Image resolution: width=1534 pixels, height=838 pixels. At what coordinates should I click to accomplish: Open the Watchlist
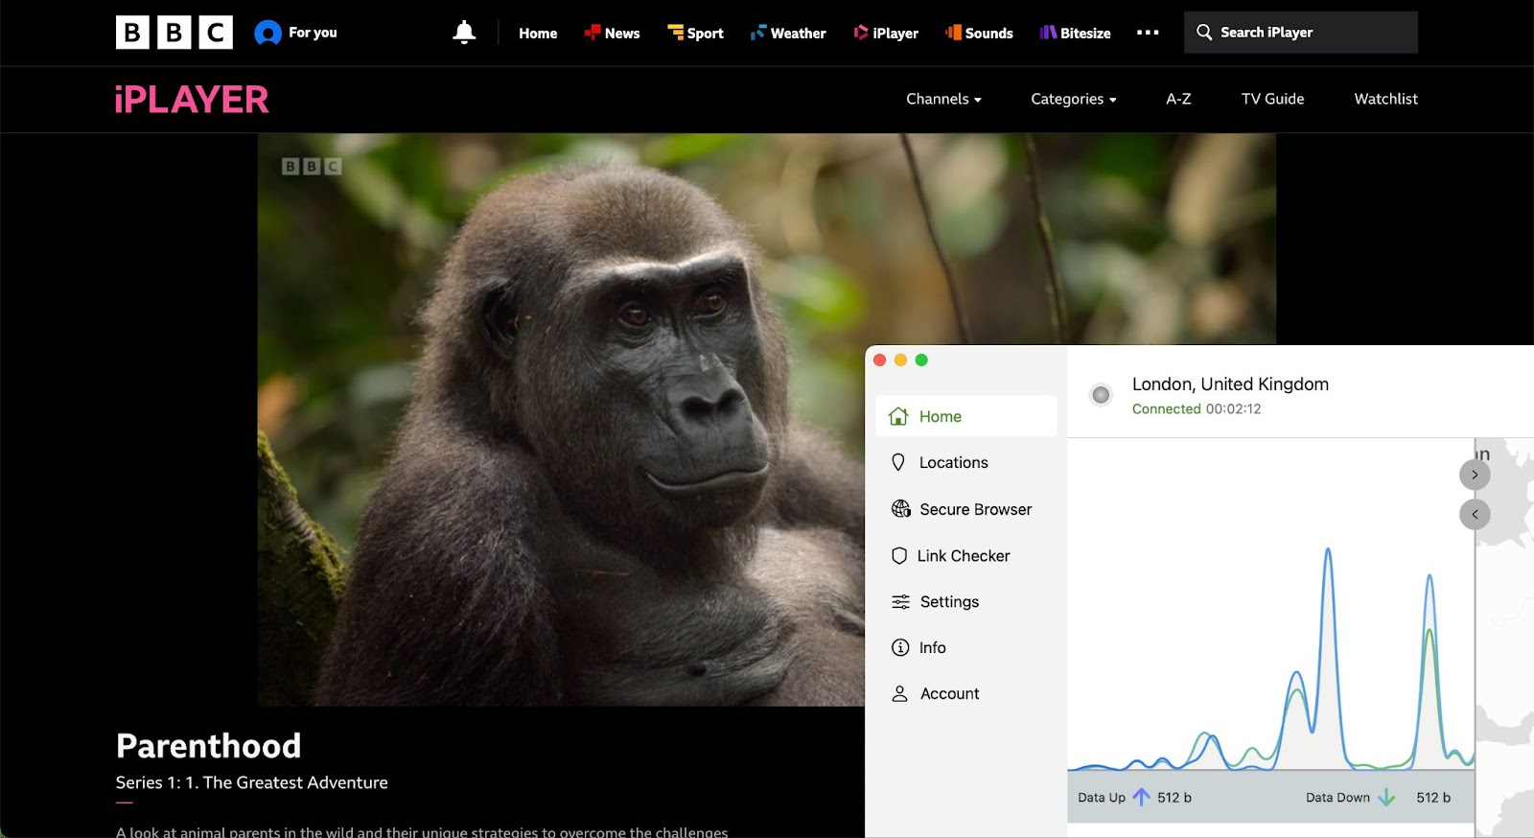coord(1385,99)
